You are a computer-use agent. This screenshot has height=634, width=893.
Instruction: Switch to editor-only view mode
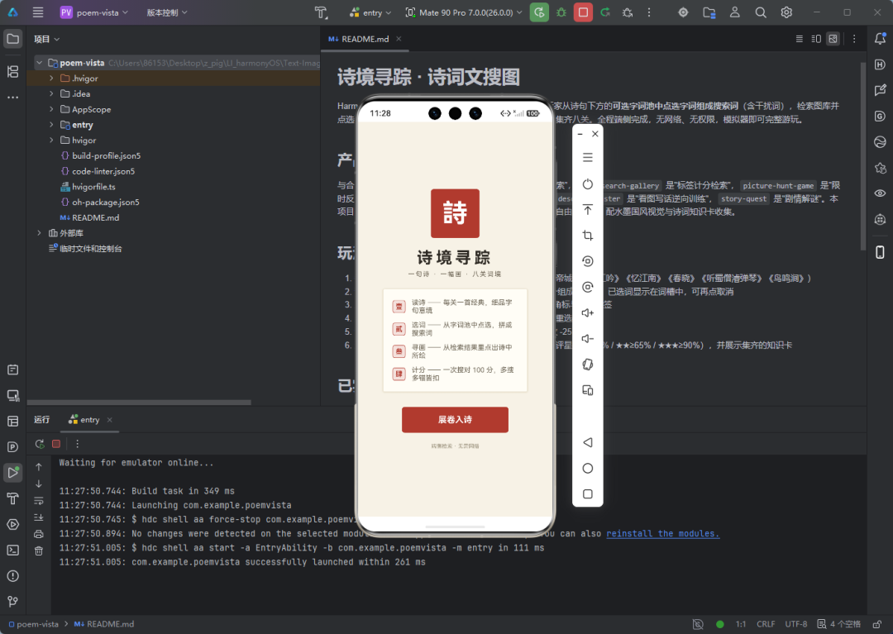800,39
